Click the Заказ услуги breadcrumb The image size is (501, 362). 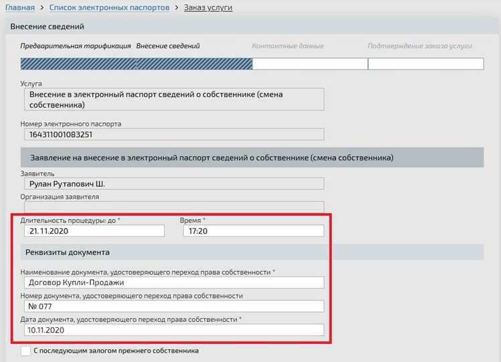tap(208, 7)
